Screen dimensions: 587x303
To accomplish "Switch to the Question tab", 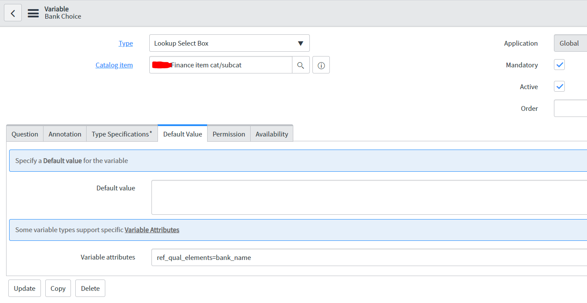I will point(24,133).
